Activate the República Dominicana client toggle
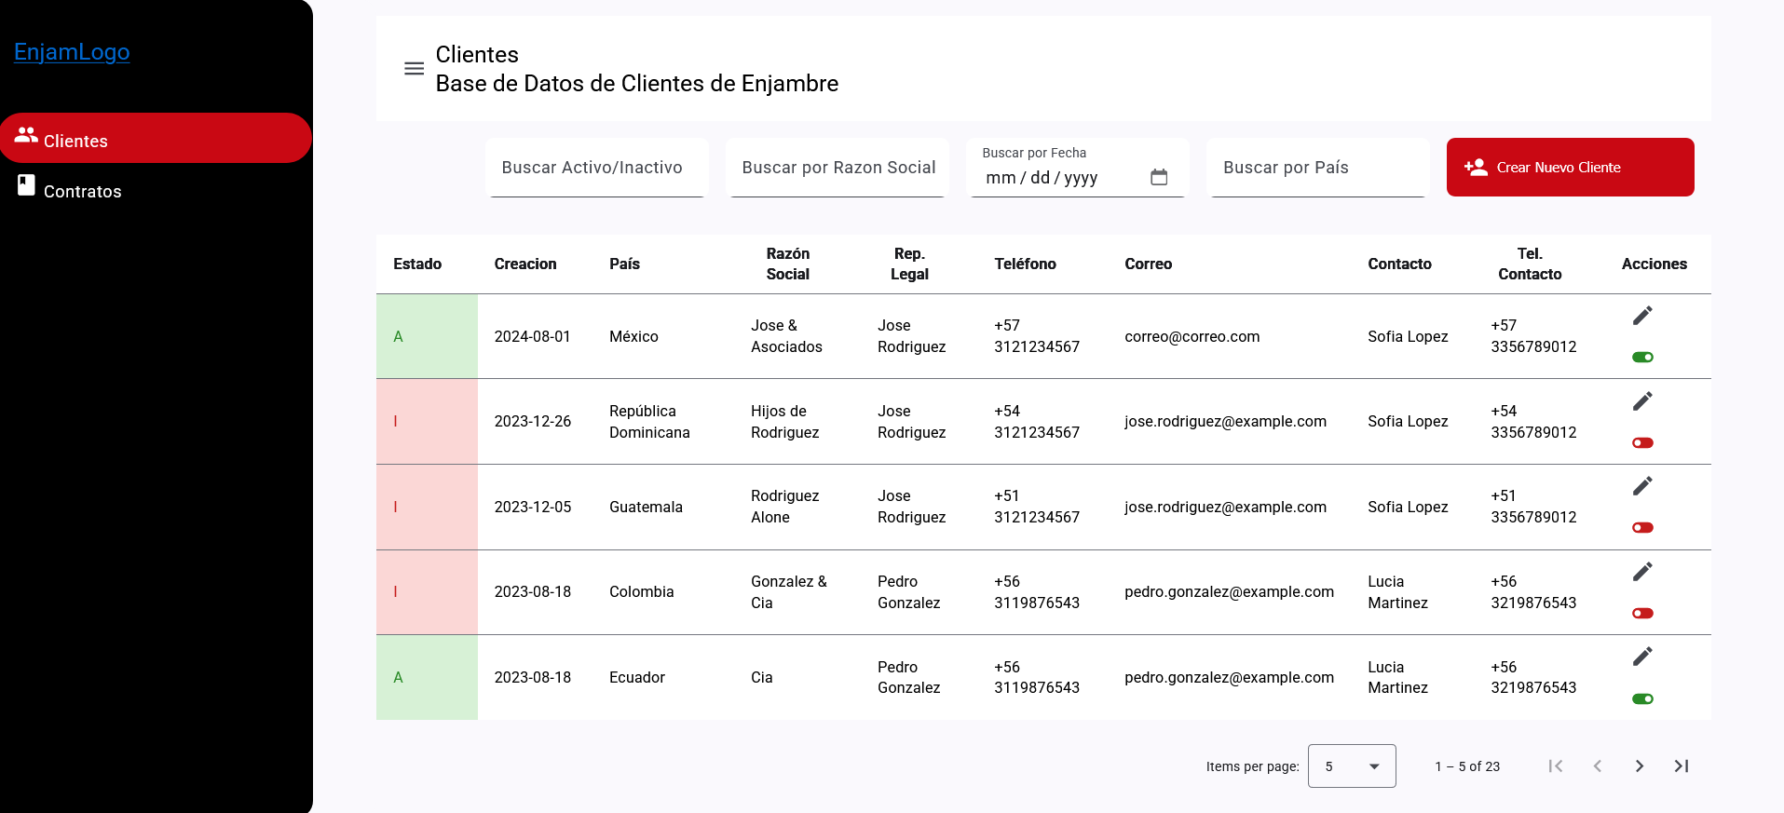Viewport: 1784px width, 813px height. [1642, 443]
